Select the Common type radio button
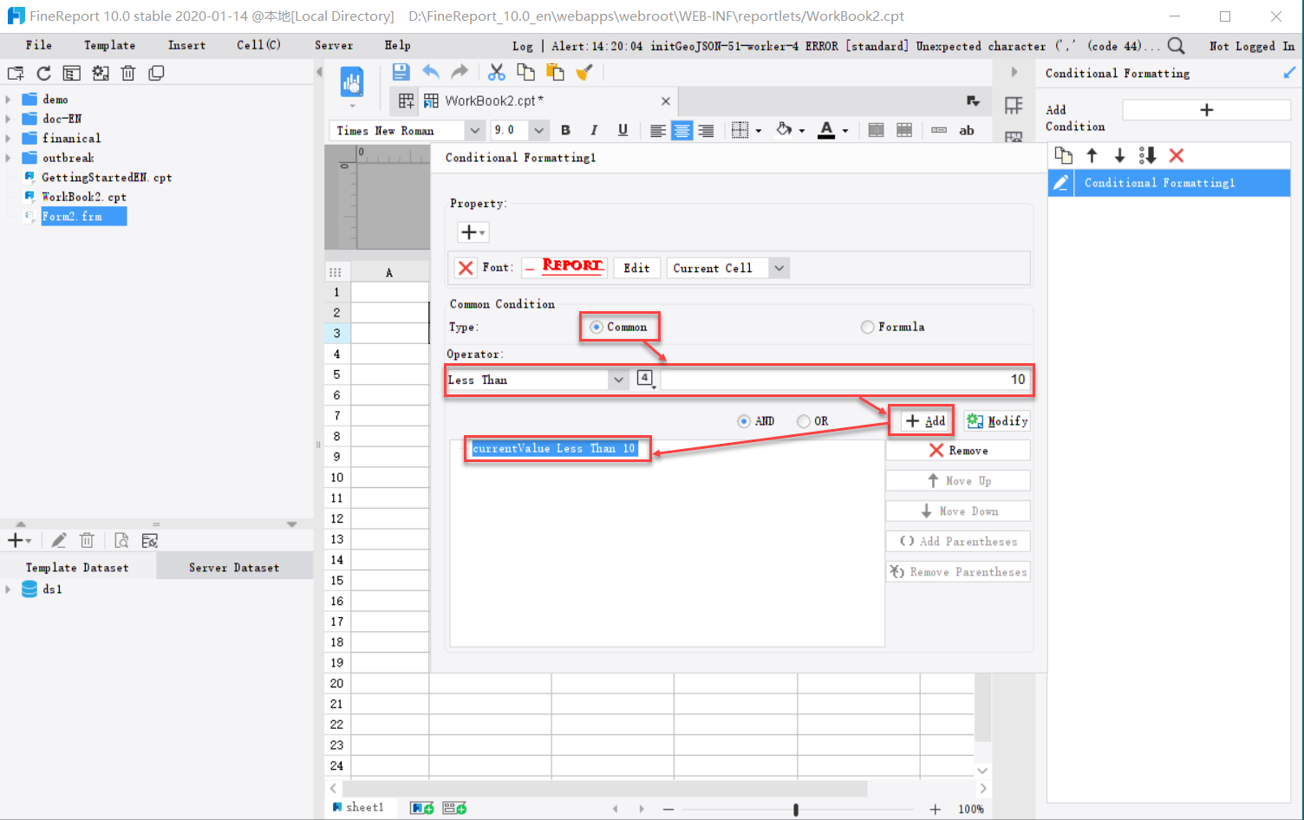The height and width of the screenshot is (820, 1304). tap(597, 327)
